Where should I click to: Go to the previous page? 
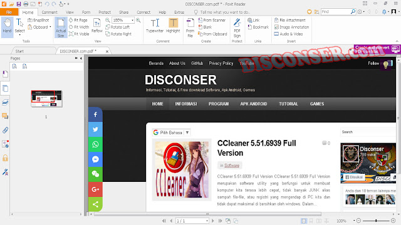click(x=171, y=221)
